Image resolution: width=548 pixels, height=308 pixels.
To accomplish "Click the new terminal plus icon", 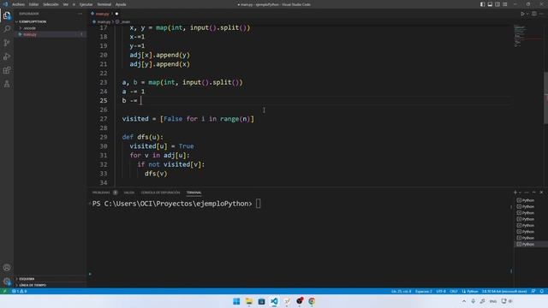I will (x=515, y=192).
